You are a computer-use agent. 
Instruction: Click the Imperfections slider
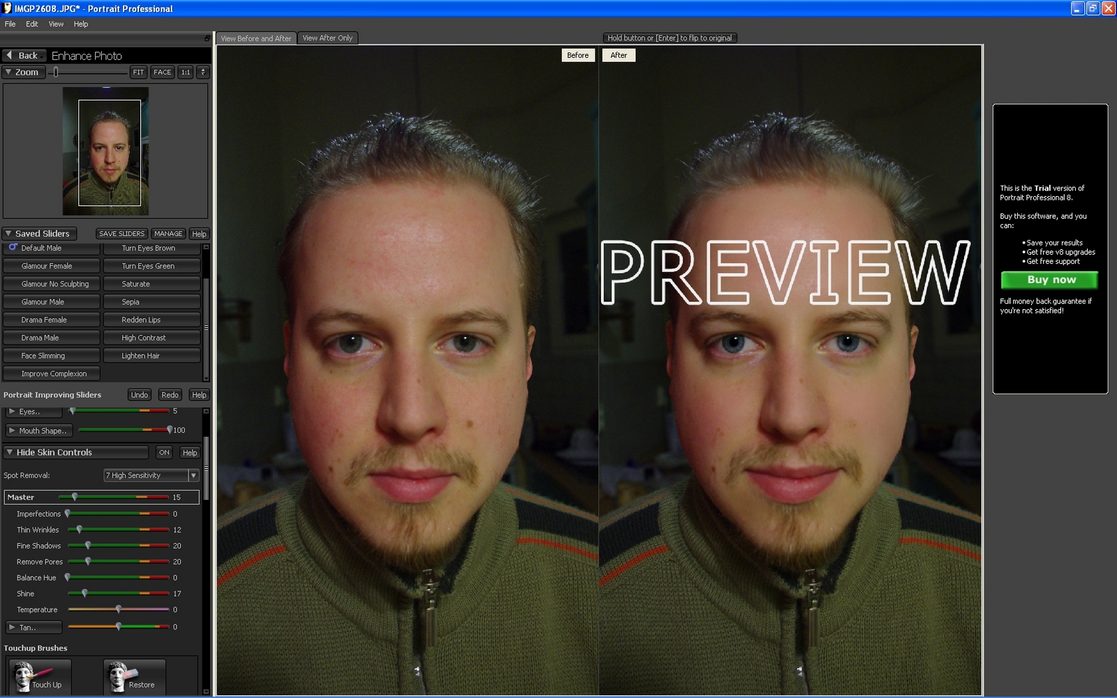[118, 514]
